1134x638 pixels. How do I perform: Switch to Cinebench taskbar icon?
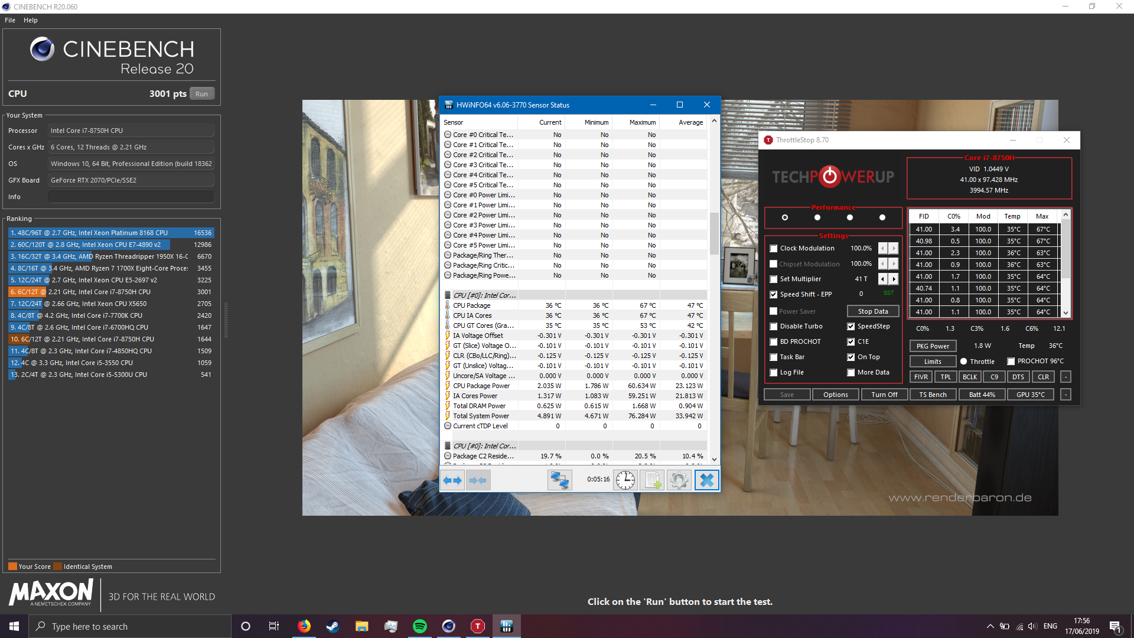pos(449,626)
